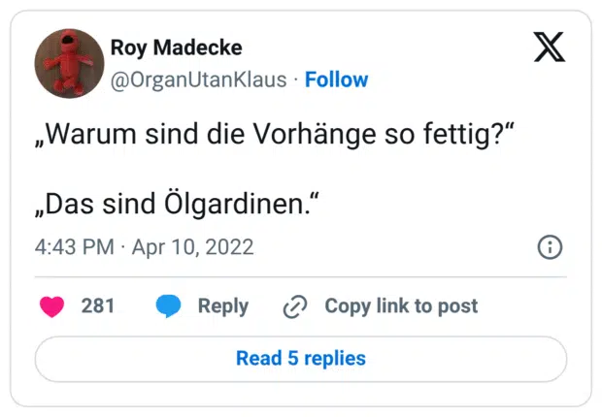The height and width of the screenshot is (417, 602).
Task: Click the tweet line about Vorhänge
Action: point(274,135)
